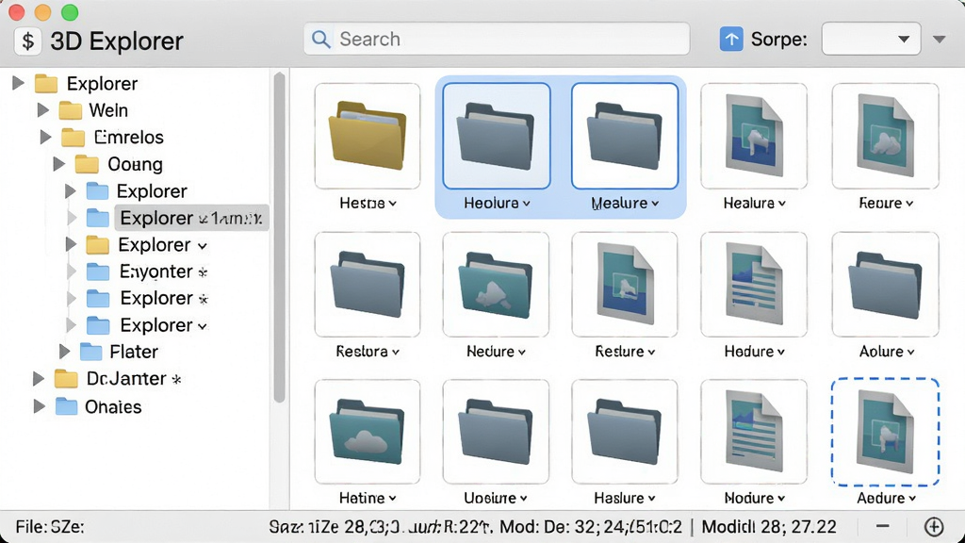Click inside the Search field
The image size is (965, 543).
497,39
